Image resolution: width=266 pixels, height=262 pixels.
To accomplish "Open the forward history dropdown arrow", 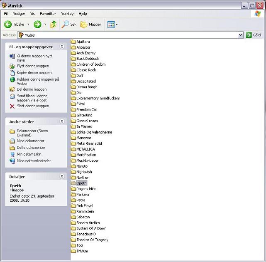I will click(x=45, y=24).
